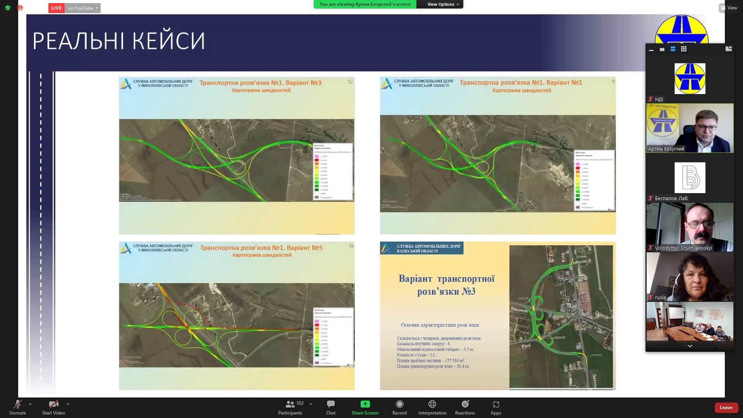743x418 pixels.
Task: Switch video panel to grid view
Action: tap(684, 49)
